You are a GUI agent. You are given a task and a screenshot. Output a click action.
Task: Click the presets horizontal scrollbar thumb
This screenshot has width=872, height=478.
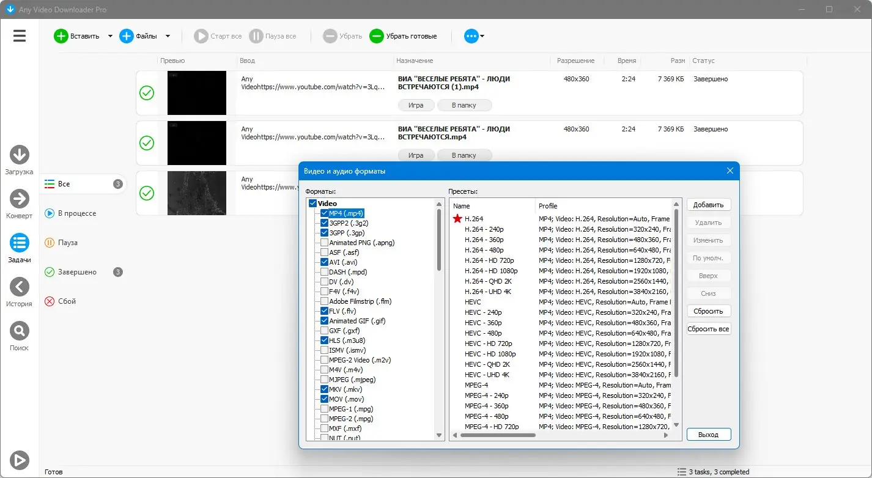click(x=498, y=435)
